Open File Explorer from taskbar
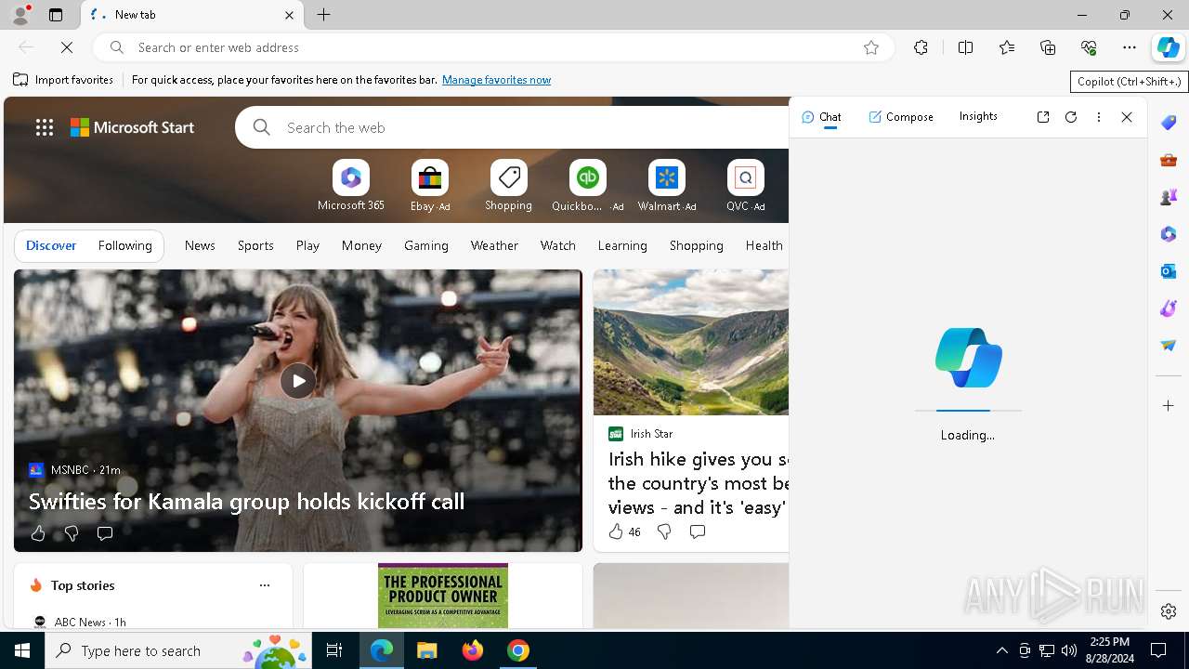The height and width of the screenshot is (669, 1189). (427, 650)
